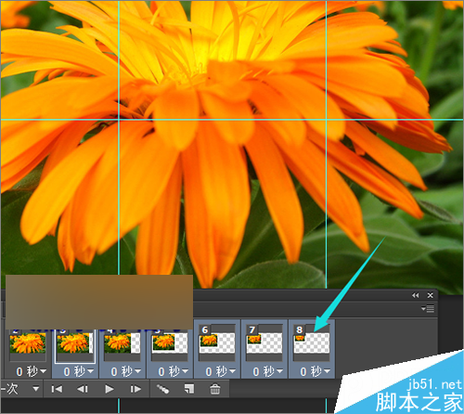464x414 pixels.
Task: Click the flower image canvas center
Action: (232, 144)
